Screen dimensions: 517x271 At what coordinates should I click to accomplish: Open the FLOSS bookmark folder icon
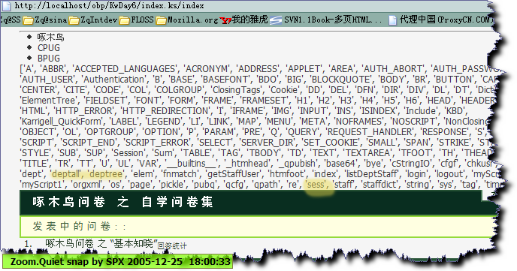point(124,20)
